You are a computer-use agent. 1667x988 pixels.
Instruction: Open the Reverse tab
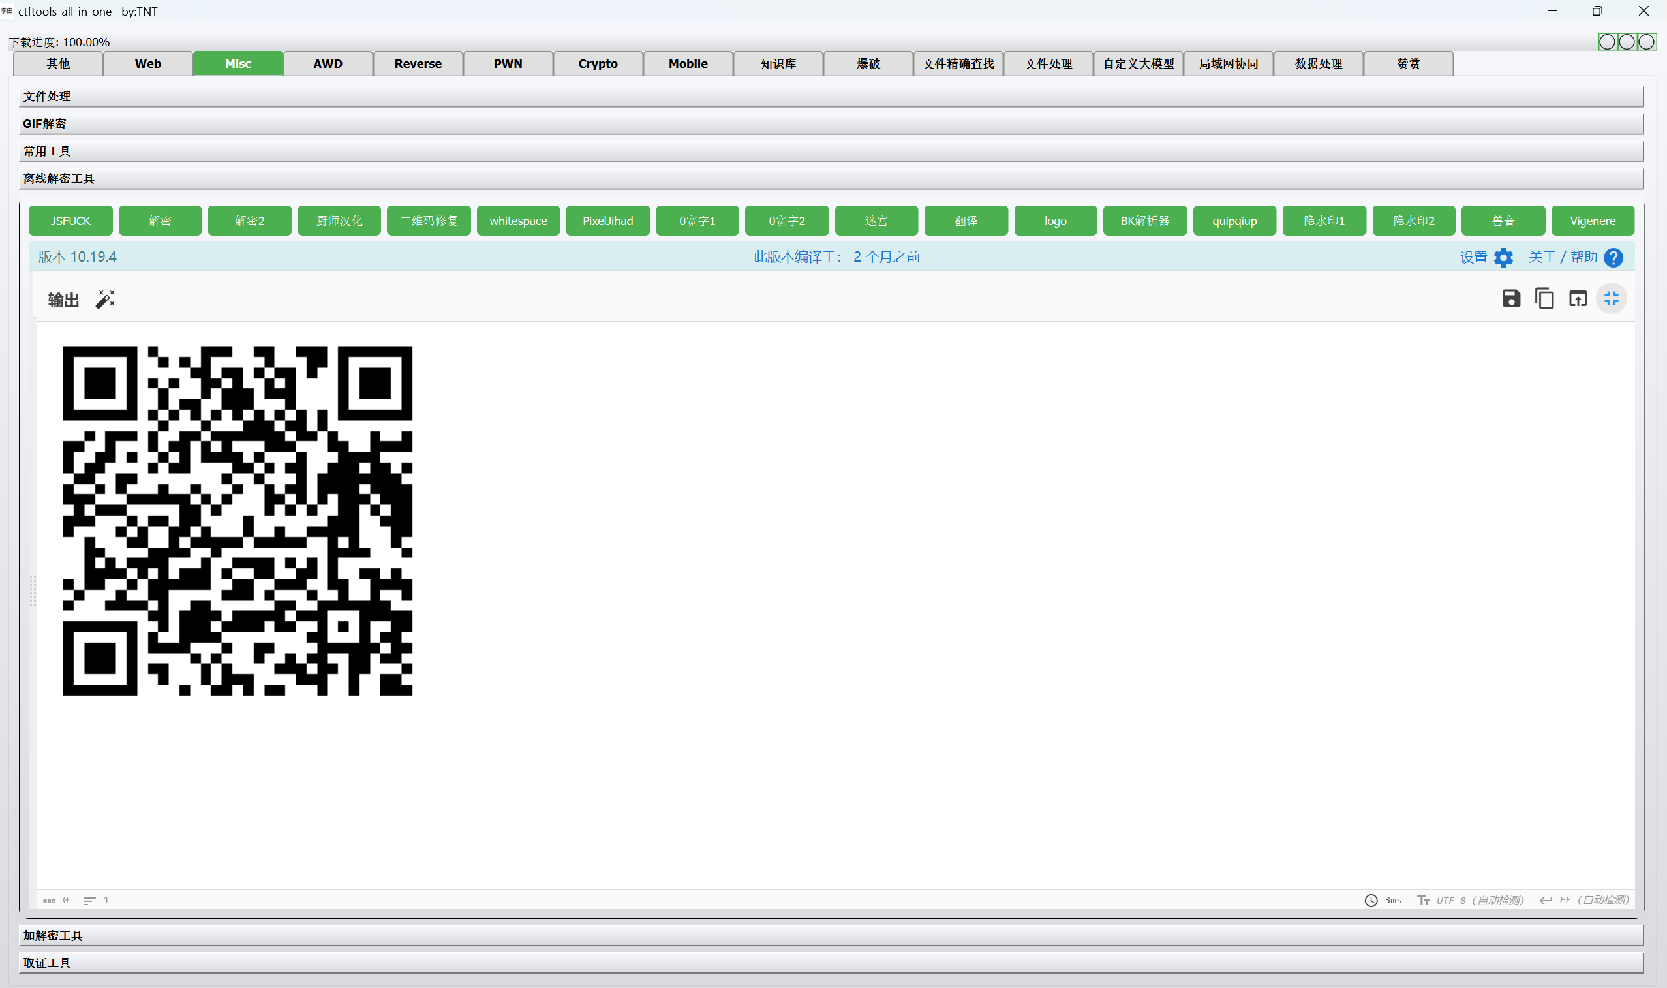click(418, 63)
